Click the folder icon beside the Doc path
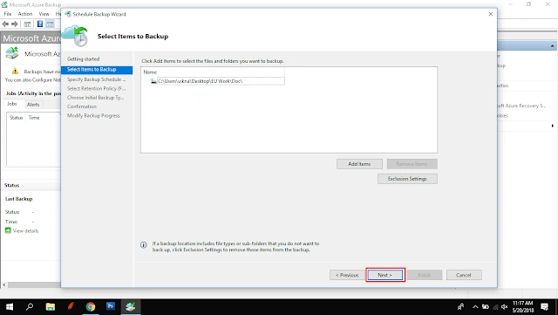Viewport: 558px width, 315px height. pos(153,81)
